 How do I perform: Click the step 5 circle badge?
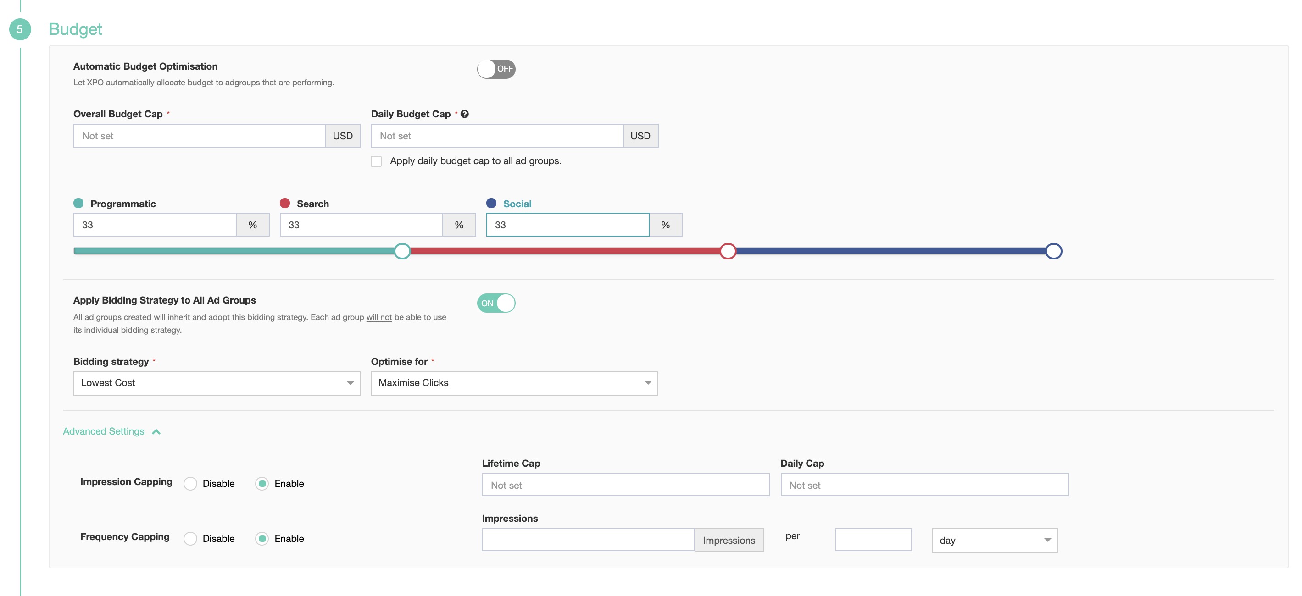tap(20, 29)
